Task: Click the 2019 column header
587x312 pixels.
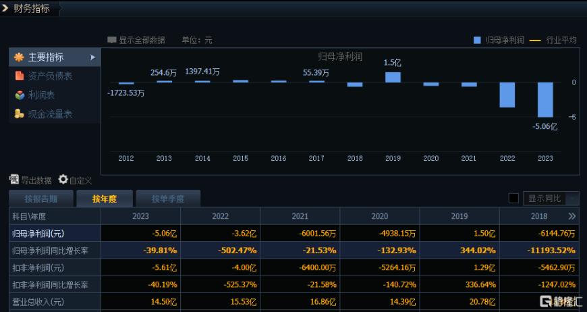Action: tap(459, 216)
